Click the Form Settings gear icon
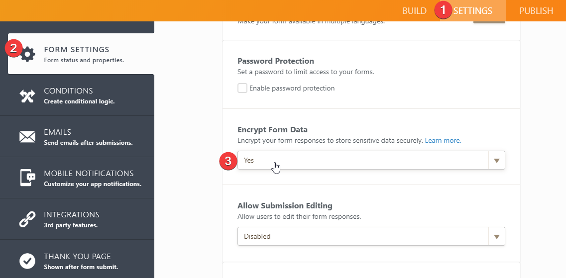Image resolution: width=566 pixels, height=278 pixels. click(27, 54)
